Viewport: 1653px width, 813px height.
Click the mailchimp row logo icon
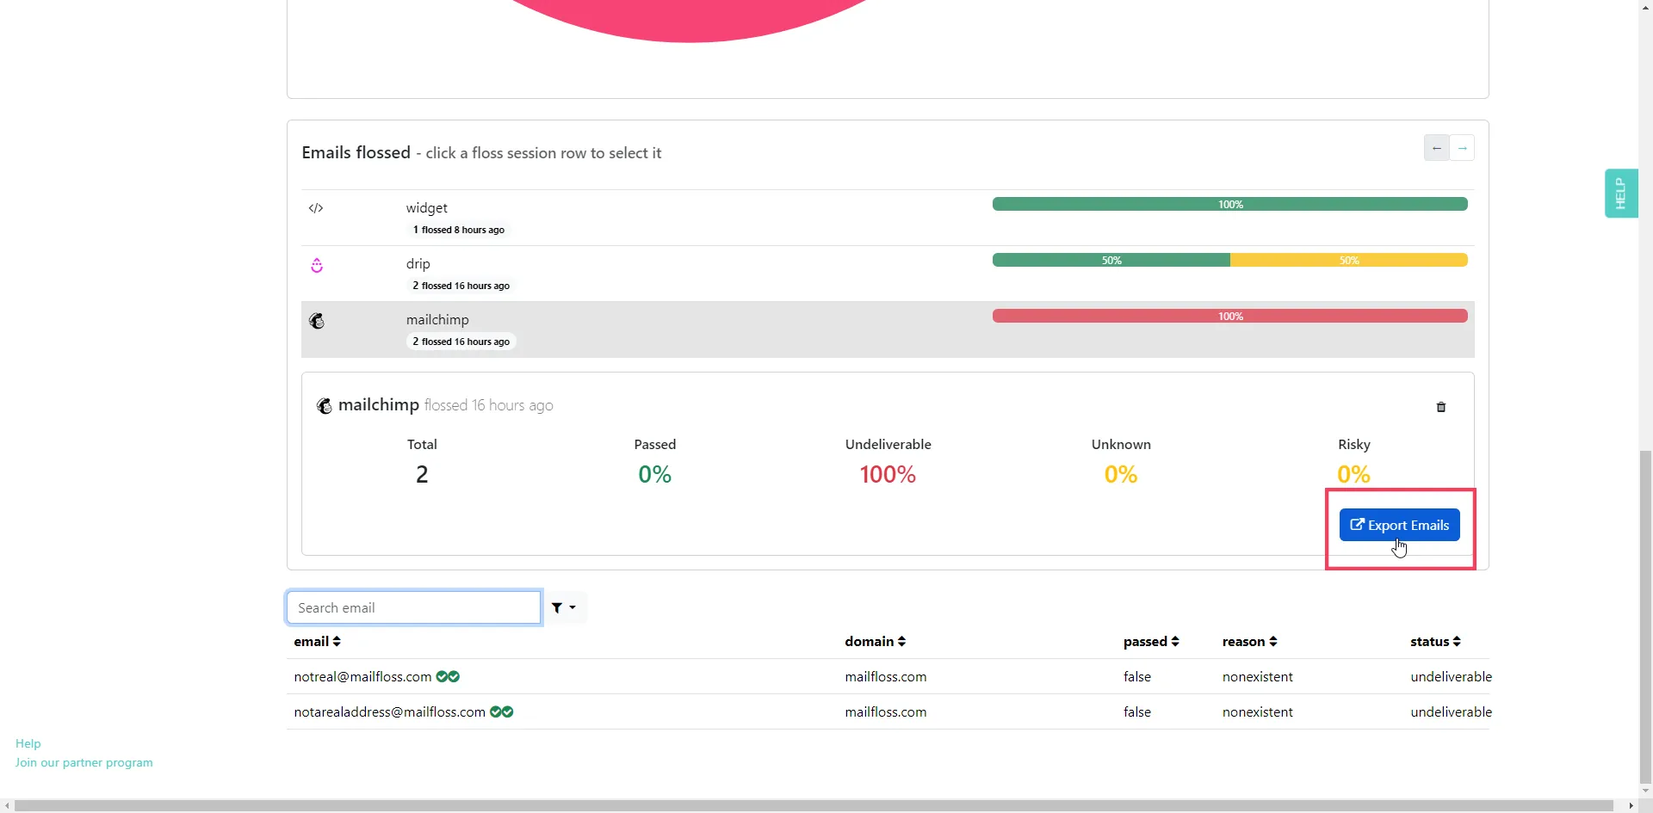click(x=317, y=321)
